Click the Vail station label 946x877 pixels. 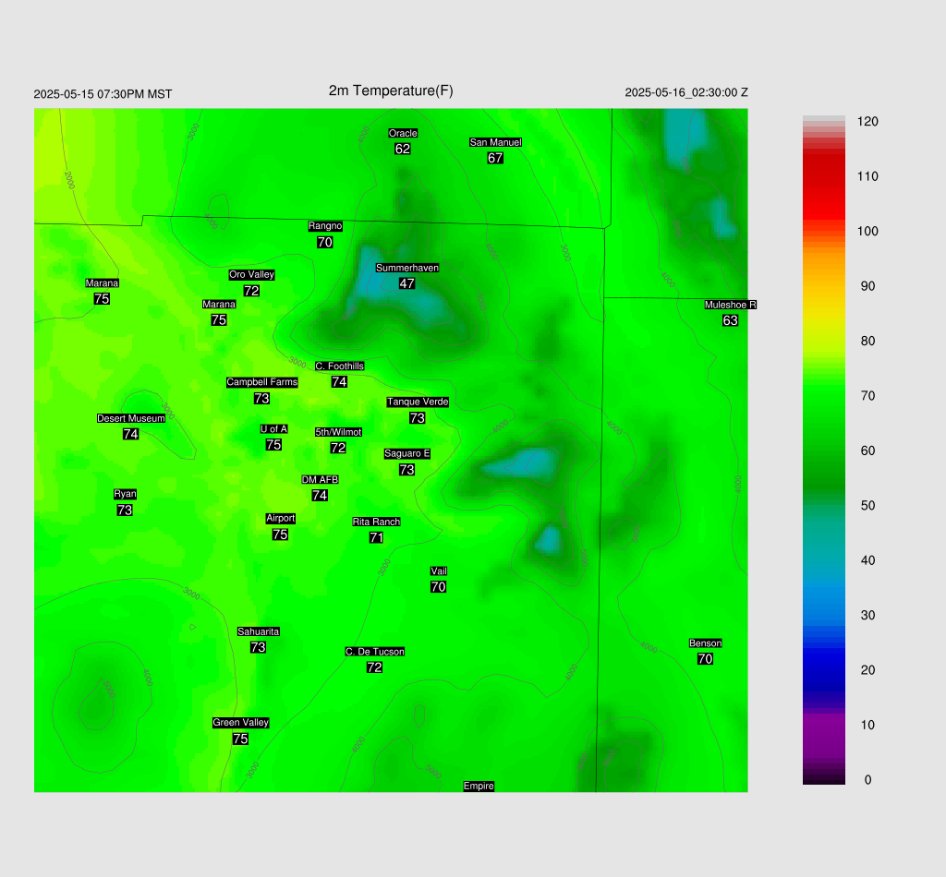point(439,571)
